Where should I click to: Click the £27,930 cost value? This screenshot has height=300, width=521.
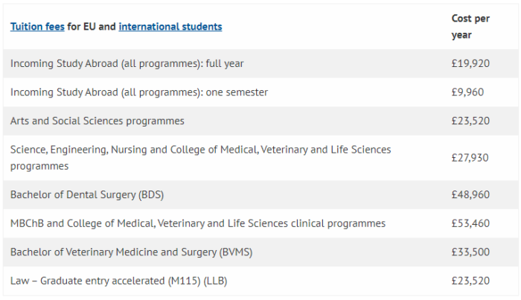(470, 158)
